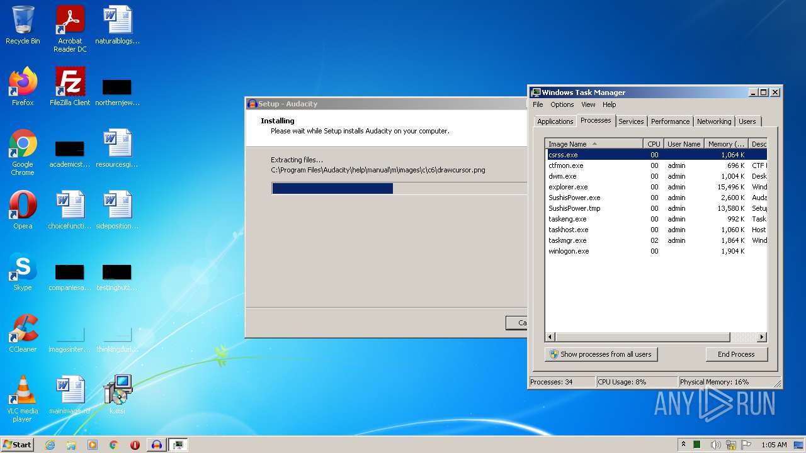Select the academicst desktop file
This screenshot has width=806, height=453.
pos(70,154)
